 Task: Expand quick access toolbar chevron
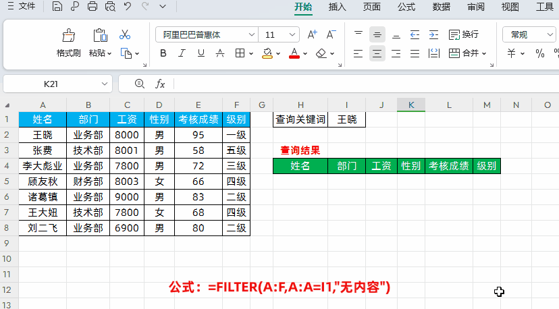163,7
